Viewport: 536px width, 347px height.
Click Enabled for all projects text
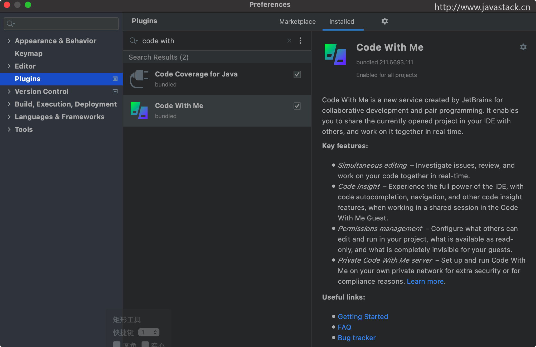(x=387, y=75)
